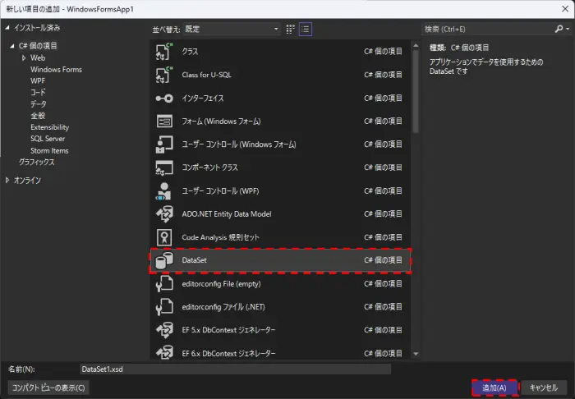Viewport: 575px width, 399px height.
Task: Expand the Web category node
Action: coord(24,58)
